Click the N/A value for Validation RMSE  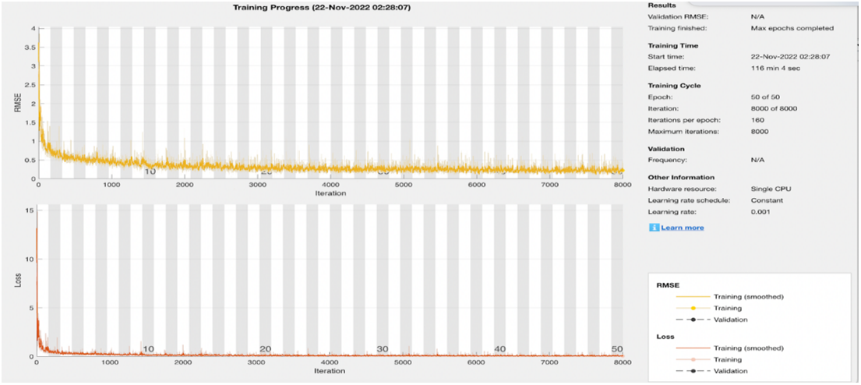[x=757, y=17]
